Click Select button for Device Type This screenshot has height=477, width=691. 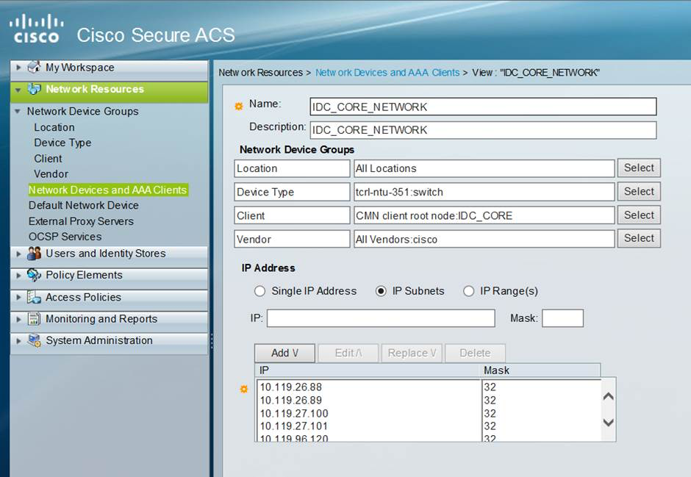point(639,191)
